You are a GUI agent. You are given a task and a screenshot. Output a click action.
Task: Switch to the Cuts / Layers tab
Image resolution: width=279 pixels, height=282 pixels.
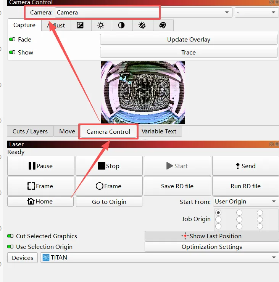point(30,131)
